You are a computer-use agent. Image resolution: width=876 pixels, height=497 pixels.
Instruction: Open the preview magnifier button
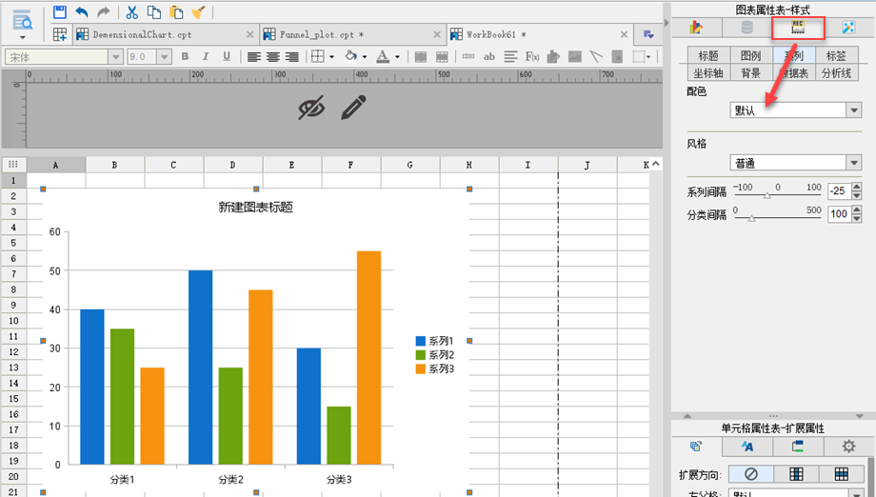(x=22, y=20)
